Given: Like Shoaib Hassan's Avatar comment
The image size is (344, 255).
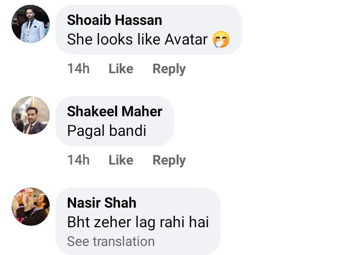Looking at the screenshot, I should [x=121, y=69].
